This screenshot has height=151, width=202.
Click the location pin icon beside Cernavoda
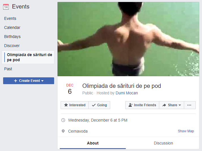pyautogui.click(x=63, y=131)
